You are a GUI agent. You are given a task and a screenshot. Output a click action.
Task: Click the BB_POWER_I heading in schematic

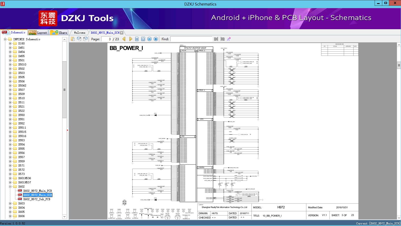tap(126, 48)
